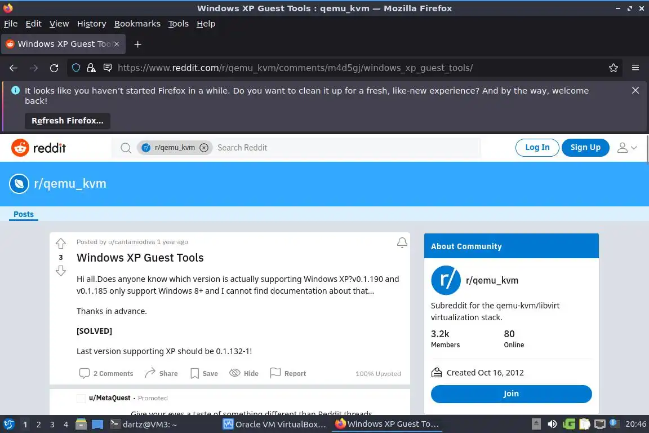Viewport: 649px width, 433px height.
Task: Open the Edit menu
Action: point(34,24)
